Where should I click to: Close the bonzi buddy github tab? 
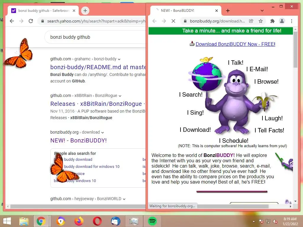74,11
